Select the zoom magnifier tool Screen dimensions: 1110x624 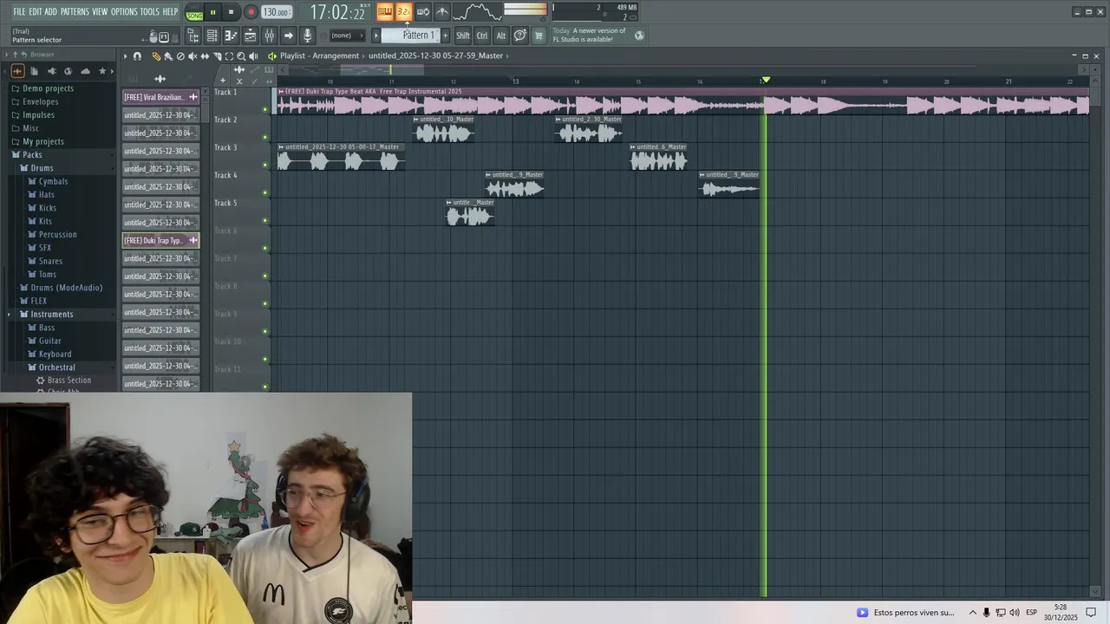pyautogui.click(x=241, y=55)
